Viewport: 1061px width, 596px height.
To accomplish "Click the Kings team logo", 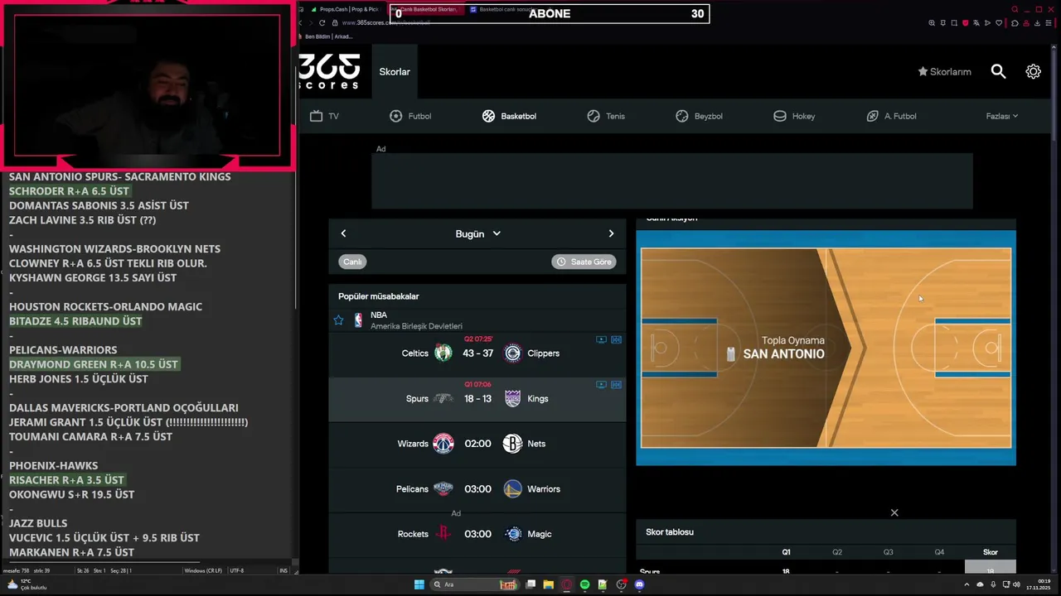I will click(512, 399).
